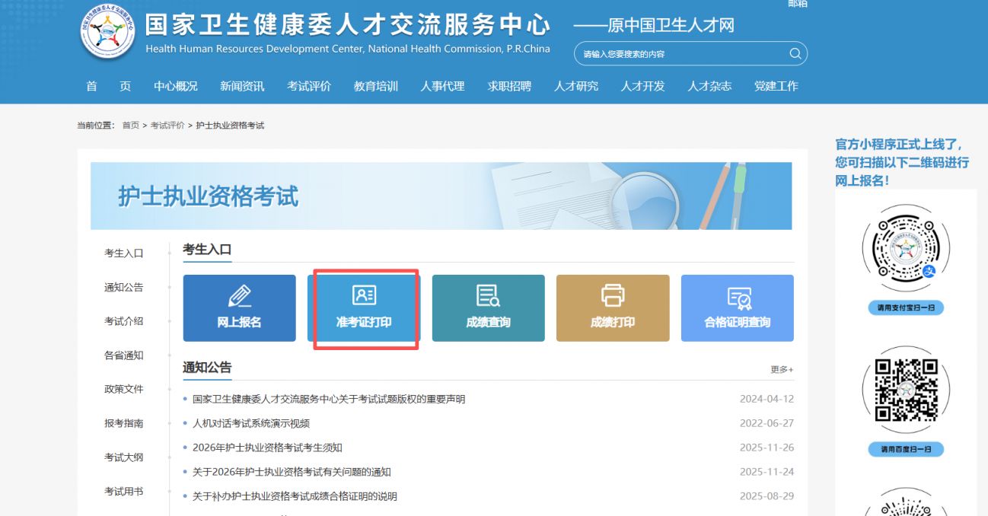Click the highlighted 准考证打印 icon
This screenshot has width=988, height=516.
tap(363, 297)
